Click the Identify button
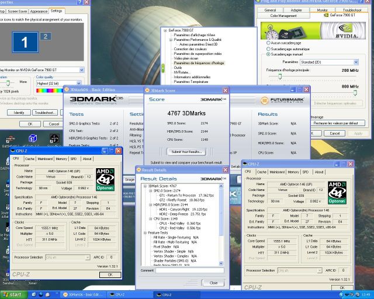Viewport: 374px width, 299px height. point(19,113)
